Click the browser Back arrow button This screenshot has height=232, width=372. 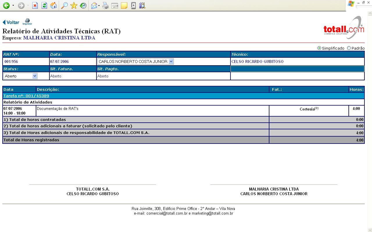(x=6, y=6)
